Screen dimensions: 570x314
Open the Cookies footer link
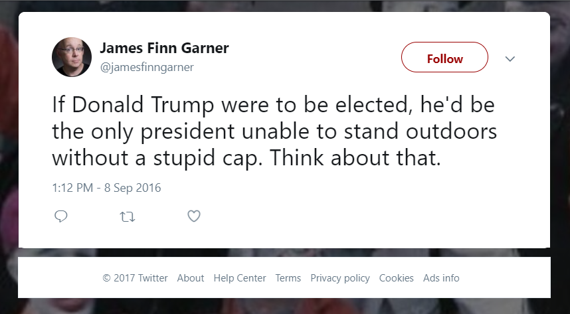pos(397,278)
